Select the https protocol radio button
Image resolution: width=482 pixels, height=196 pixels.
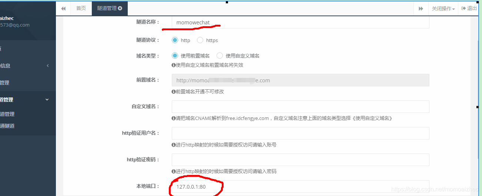(x=200, y=40)
